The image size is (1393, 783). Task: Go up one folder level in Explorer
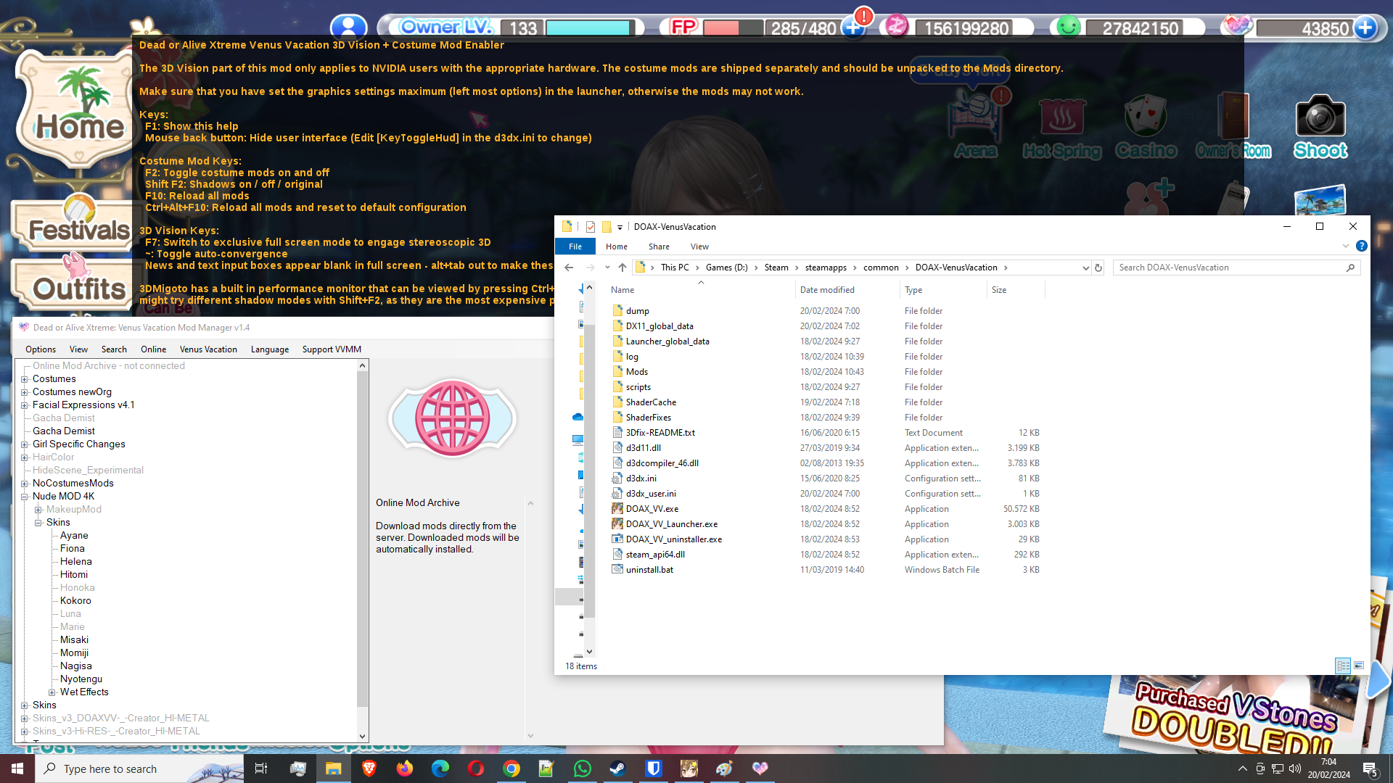click(x=622, y=268)
